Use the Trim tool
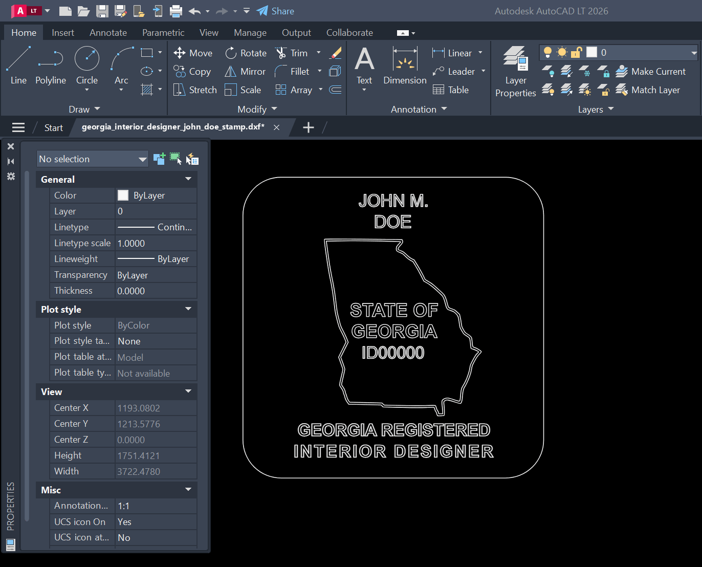Image resolution: width=702 pixels, height=567 pixels. click(291, 53)
